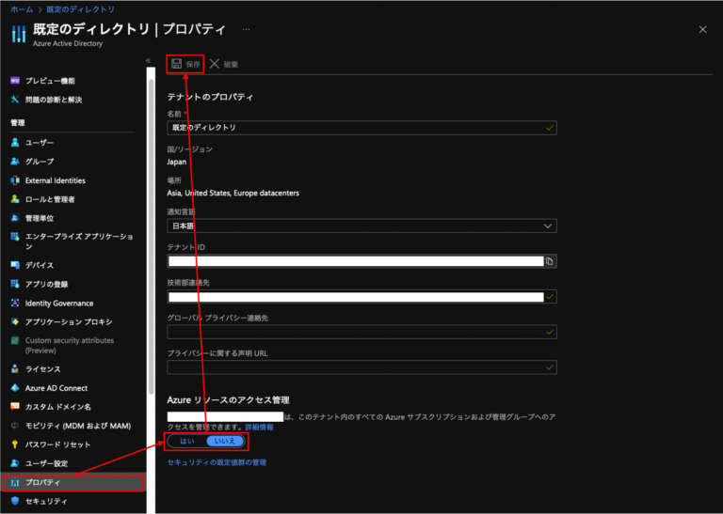Follow the 詳細情報 link
The height and width of the screenshot is (514, 723).
[x=259, y=427]
